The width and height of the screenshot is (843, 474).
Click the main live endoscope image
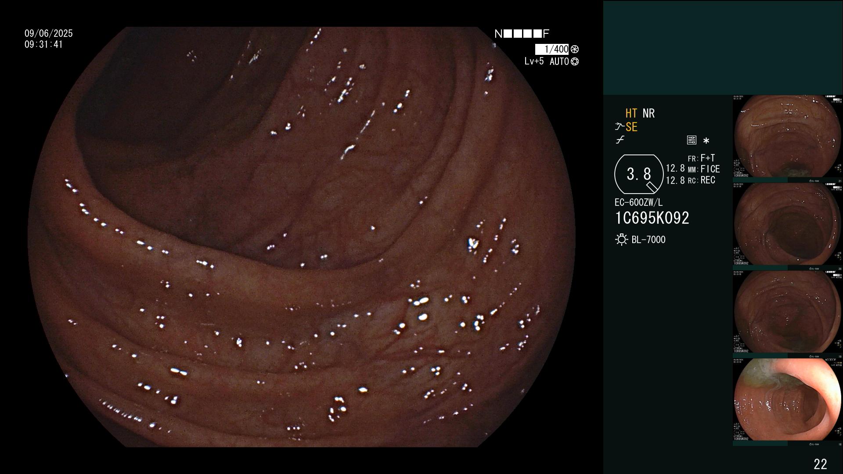pyautogui.click(x=302, y=237)
